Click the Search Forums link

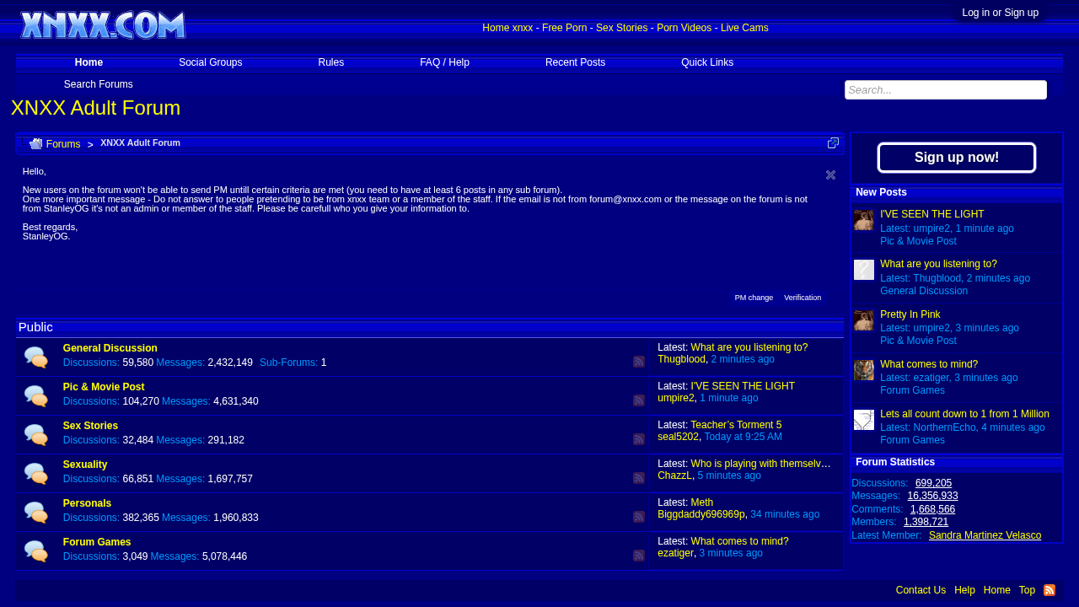99,84
